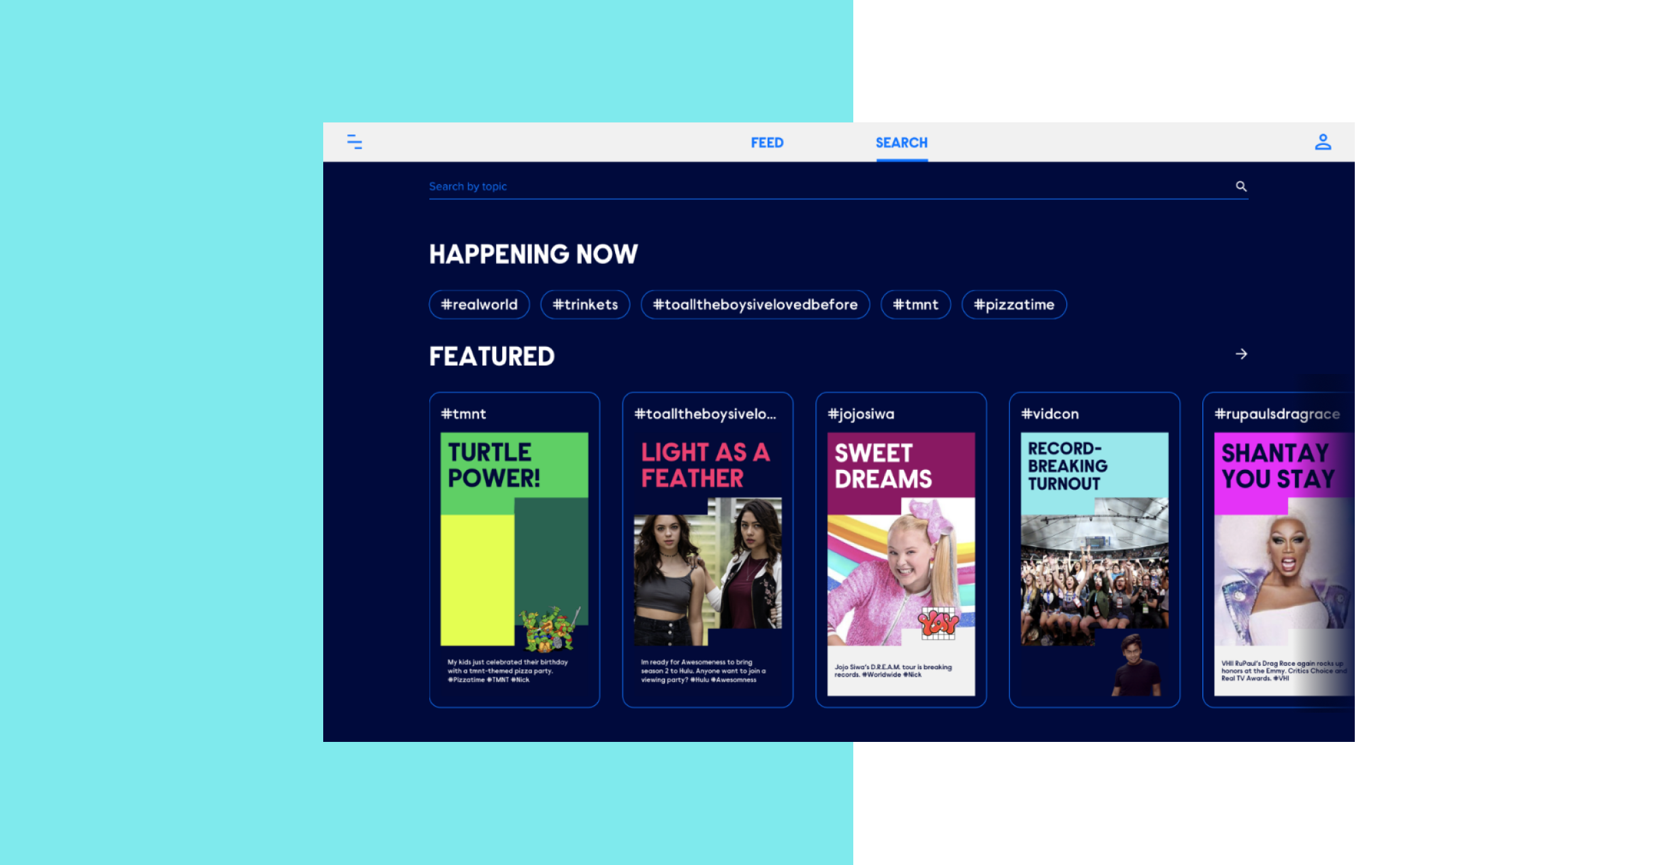Viewport: 1678px width, 865px height.
Task: Select the #toalltheboysivelovedbefore tag
Action: (755, 305)
